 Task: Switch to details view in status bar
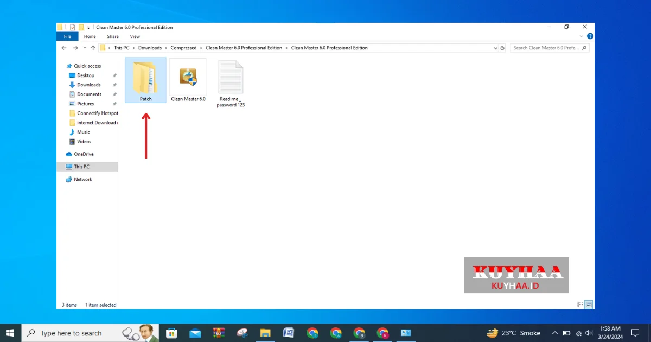[580, 305]
